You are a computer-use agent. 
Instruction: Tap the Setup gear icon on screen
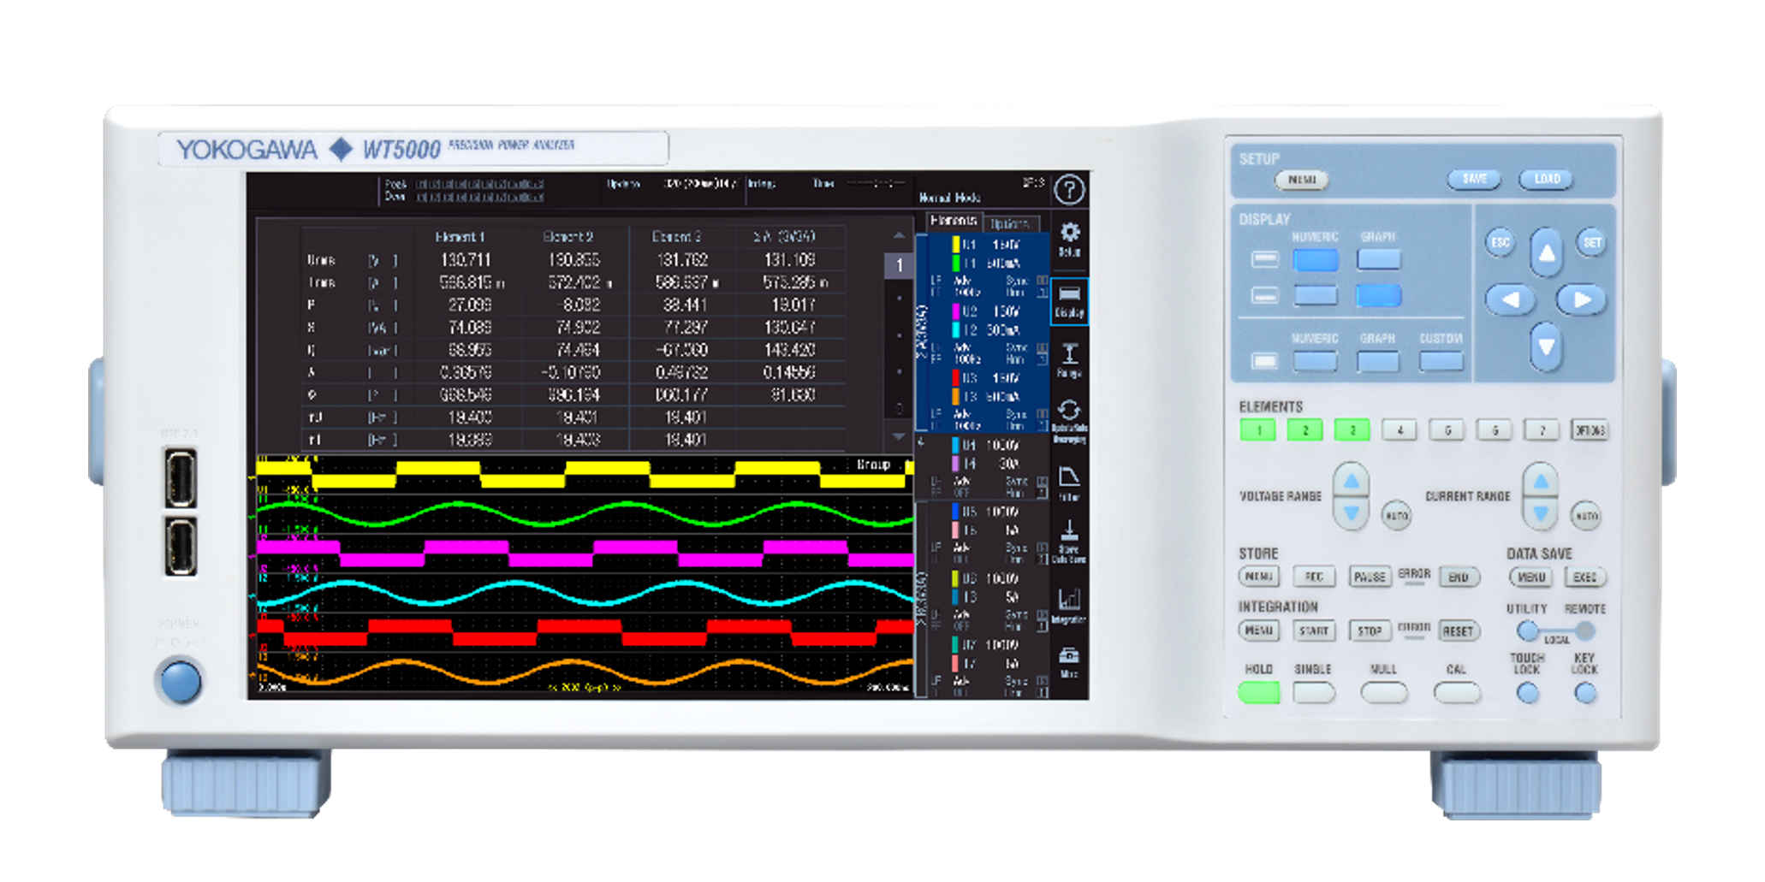click(x=1069, y=238)
